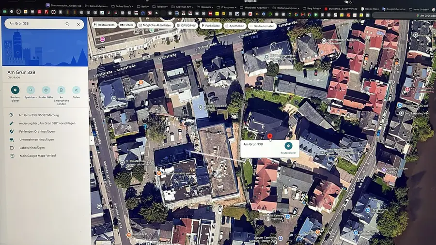
Task: Click the Kamera Museum Marburg marker
Action: (384, 169)
